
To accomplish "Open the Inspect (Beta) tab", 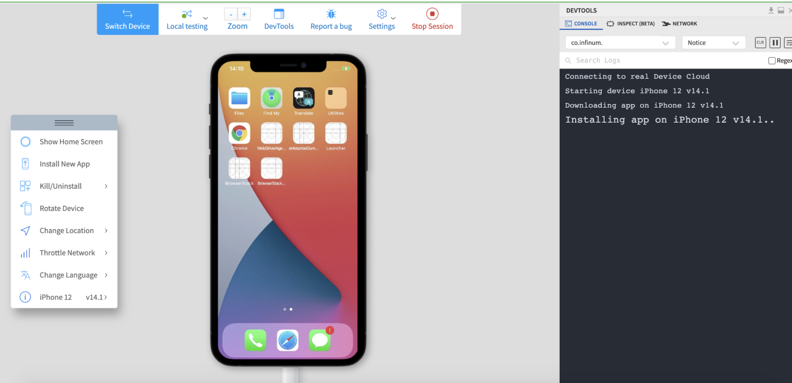I will 630,23.
